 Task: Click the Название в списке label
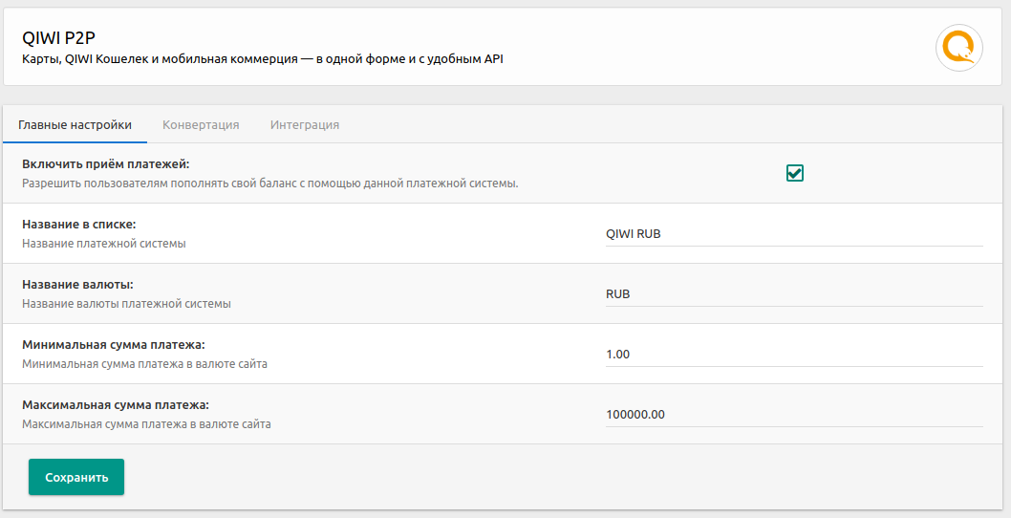pyautogui.click(x=79, y=225)
